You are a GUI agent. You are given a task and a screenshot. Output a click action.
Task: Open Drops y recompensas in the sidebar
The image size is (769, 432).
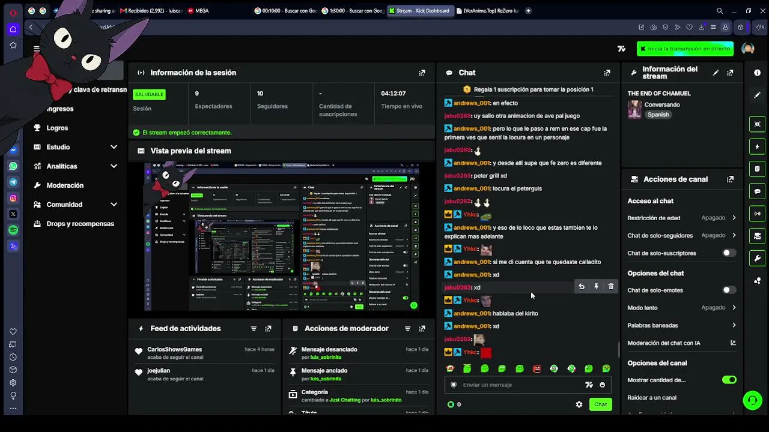coord(80,224)
